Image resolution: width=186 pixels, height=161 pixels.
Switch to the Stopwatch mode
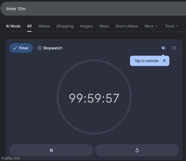(x=50, y=48)
